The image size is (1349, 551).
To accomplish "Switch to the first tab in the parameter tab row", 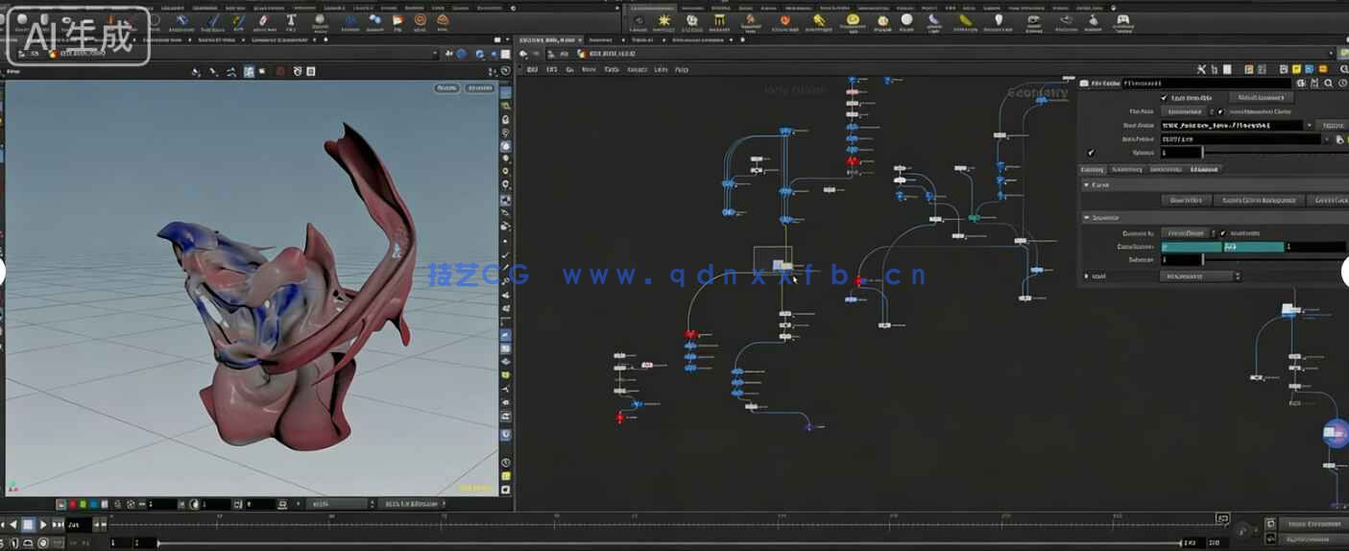I will click(1093, 170).
